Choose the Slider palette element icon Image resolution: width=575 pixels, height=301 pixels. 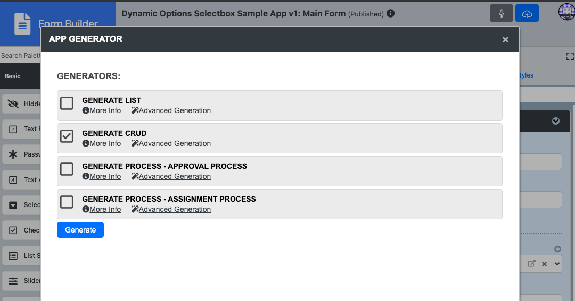[13, 281]
